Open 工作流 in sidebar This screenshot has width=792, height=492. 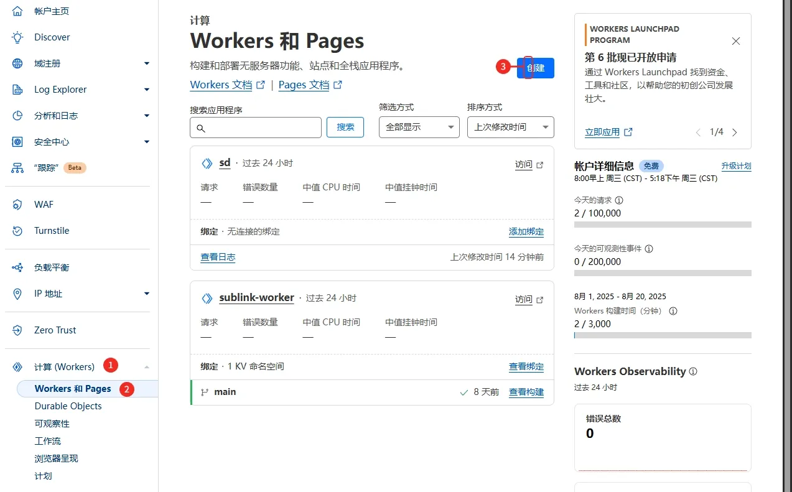click(x=47, y=441)
